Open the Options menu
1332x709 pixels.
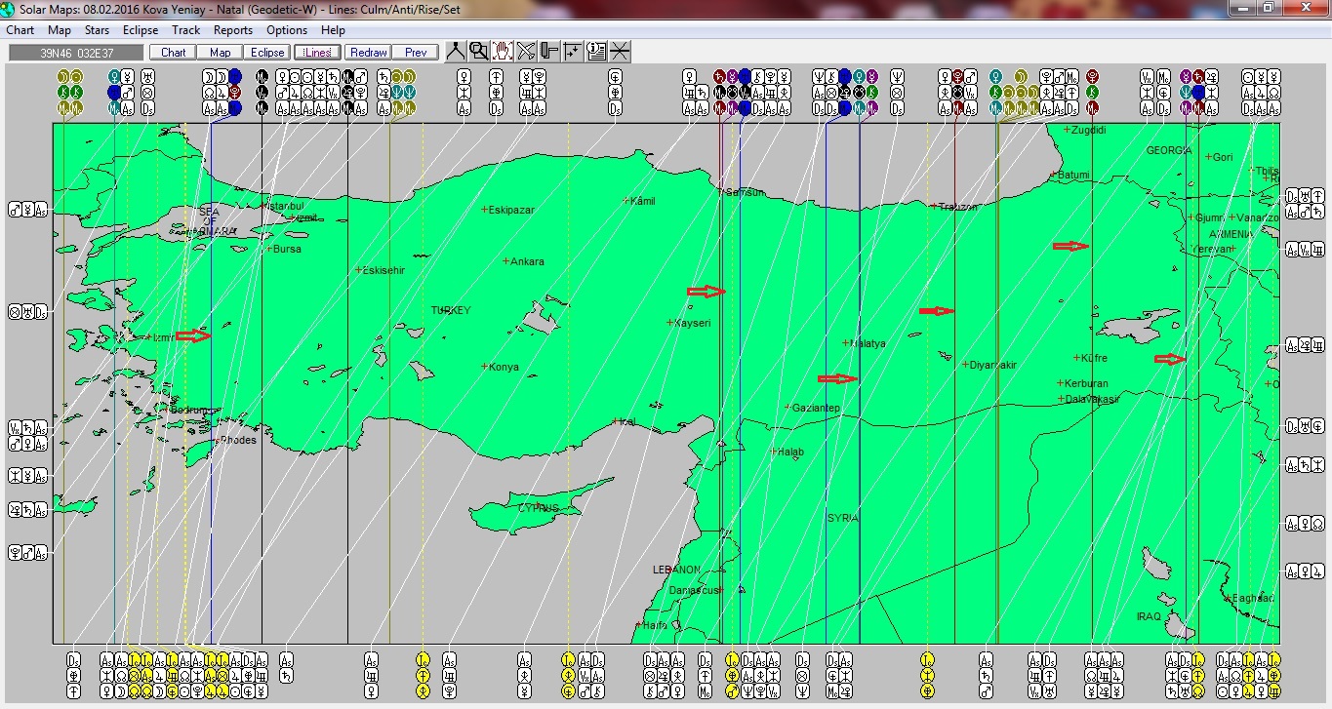287,30
